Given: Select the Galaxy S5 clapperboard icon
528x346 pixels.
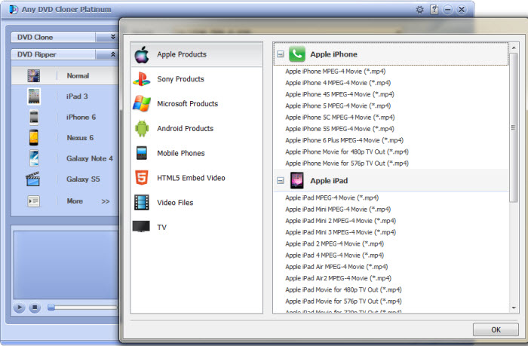Looking at the screenshot, I should 33,179.
